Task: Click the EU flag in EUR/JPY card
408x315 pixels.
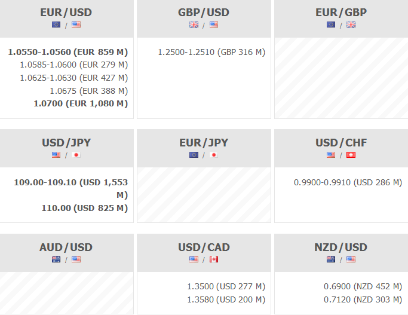Action: (194, 155)
